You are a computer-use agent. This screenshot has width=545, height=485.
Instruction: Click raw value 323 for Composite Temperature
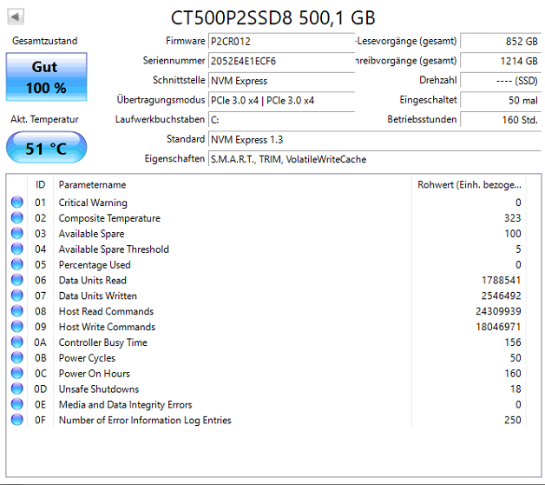click(513, 218)
